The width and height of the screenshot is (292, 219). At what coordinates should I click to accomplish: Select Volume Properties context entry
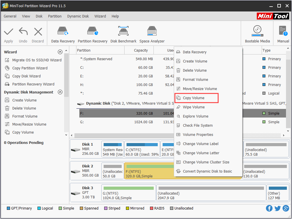click(x=208, y=134)
